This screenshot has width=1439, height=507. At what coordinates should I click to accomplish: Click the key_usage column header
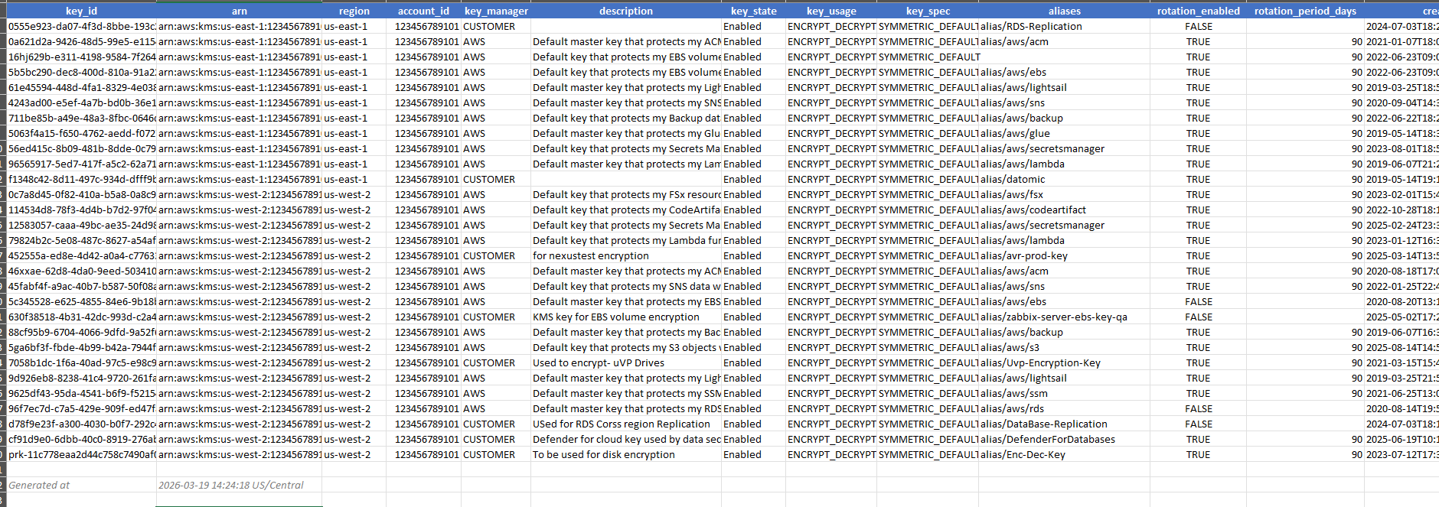[x=831, y=11]
